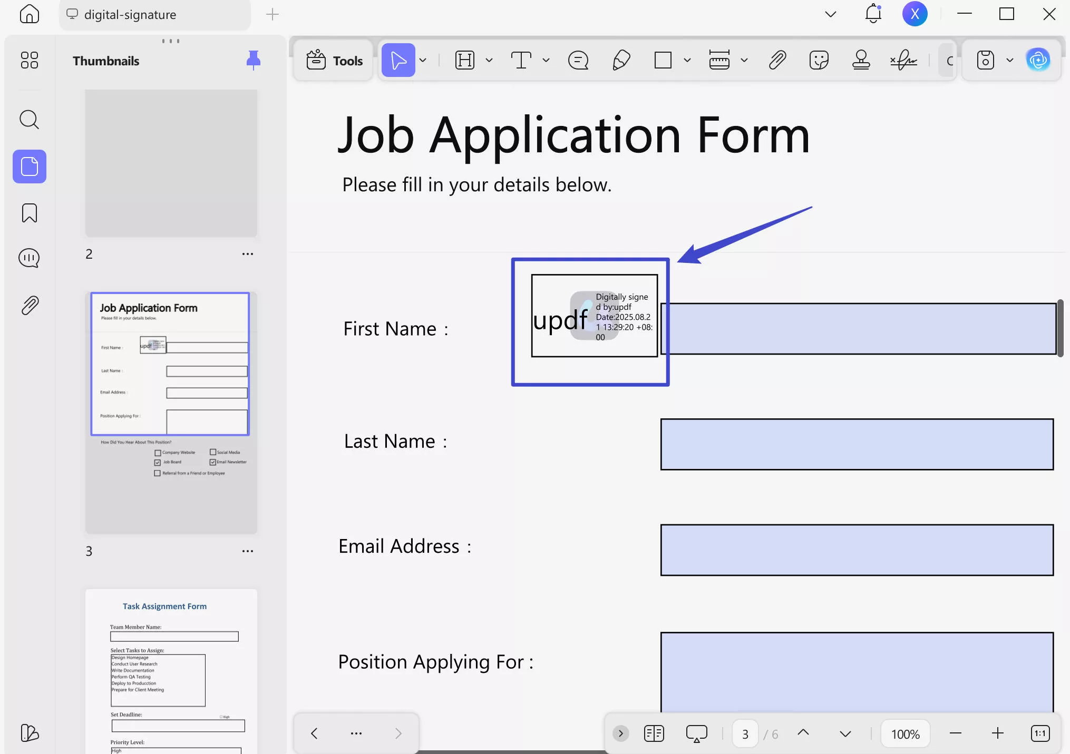Viewport: 1070px width, 754px height.
Task: Click the Last Name input field
Action: coord(857,444)
